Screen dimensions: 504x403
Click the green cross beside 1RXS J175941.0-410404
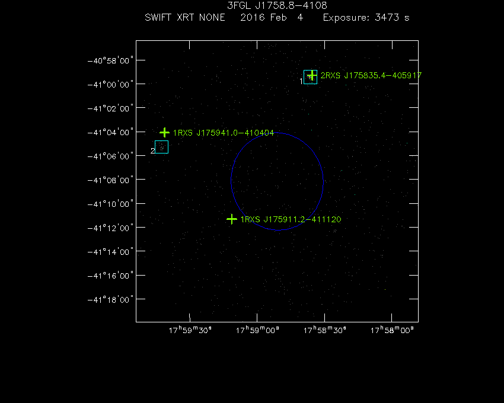[x=165, y=132]
